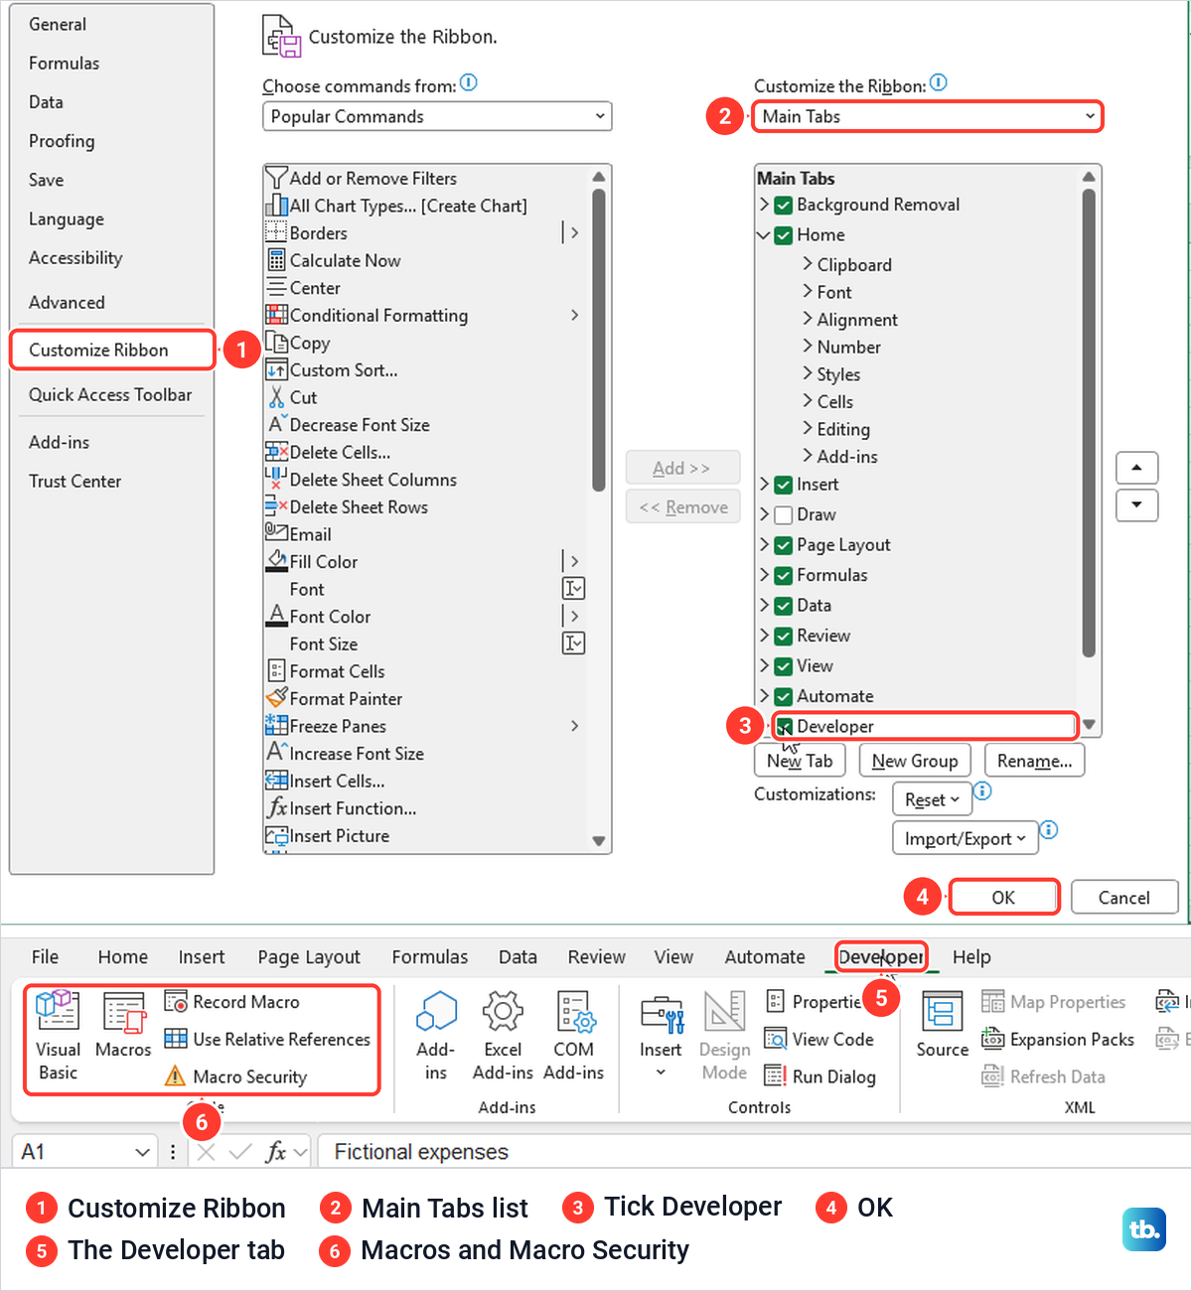Open Quick Access Toolbar settings
Viewport: 1192px width, 1291px height.
pyautogui.click(x=110, y=394)
